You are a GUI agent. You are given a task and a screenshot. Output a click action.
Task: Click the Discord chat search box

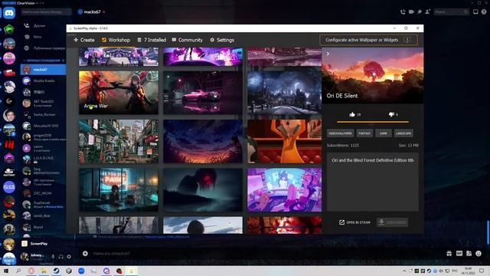pyautogui.click(x=451, y=12)
